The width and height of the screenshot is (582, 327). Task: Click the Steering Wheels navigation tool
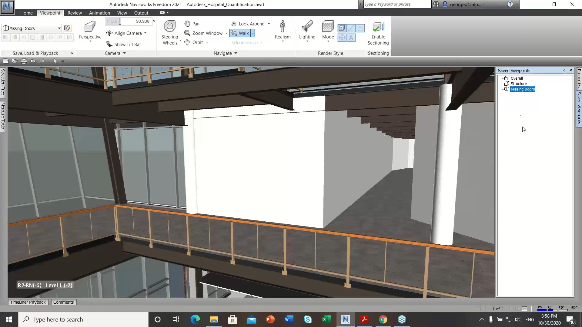pos(169,33)
